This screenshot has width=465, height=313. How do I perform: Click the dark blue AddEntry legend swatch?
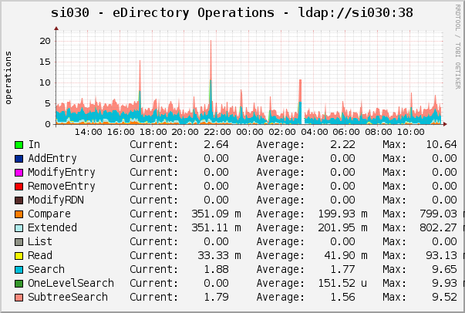pyautogui.click(x=19, y=159)
